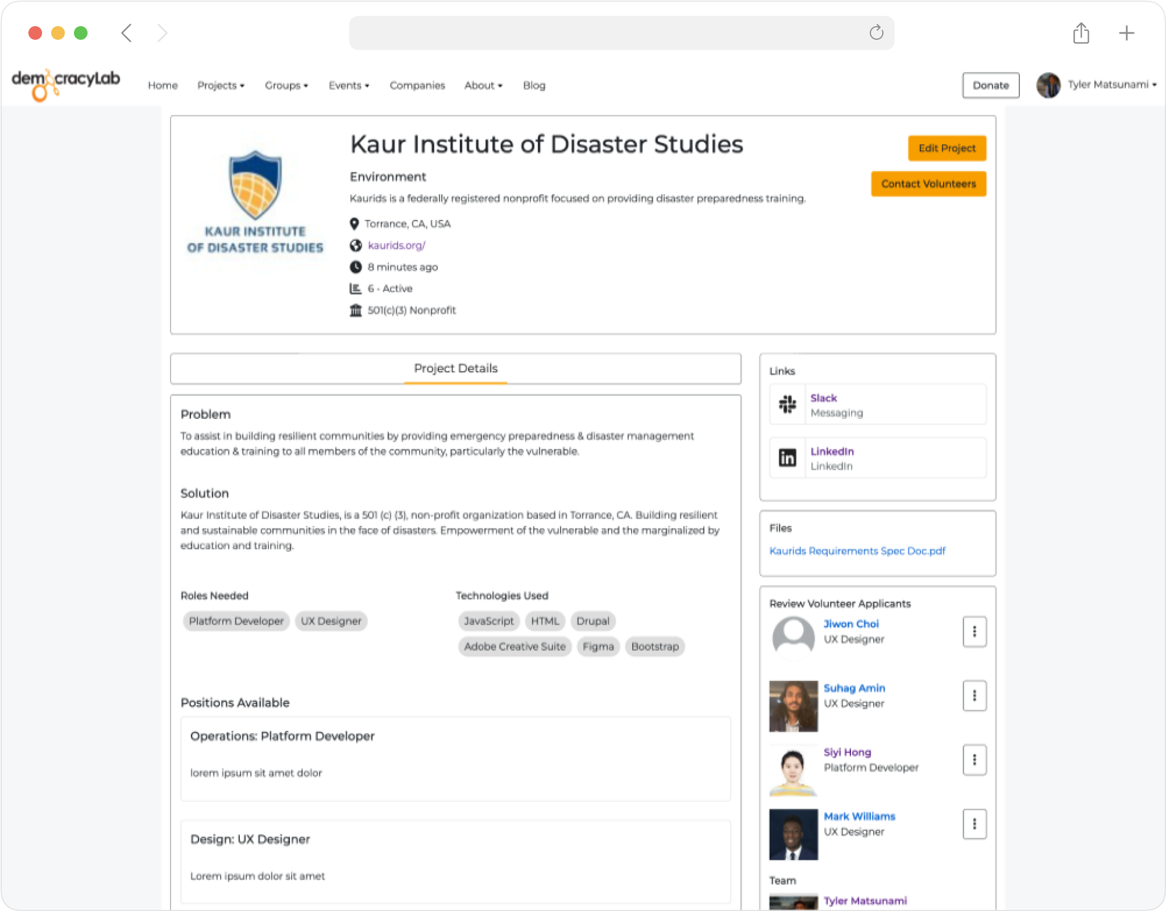Open Kaurids Requirements Spec Doc.pdf file
Image resolution: width=1166 pixels, height=911 pixels.
coord(857,551)
